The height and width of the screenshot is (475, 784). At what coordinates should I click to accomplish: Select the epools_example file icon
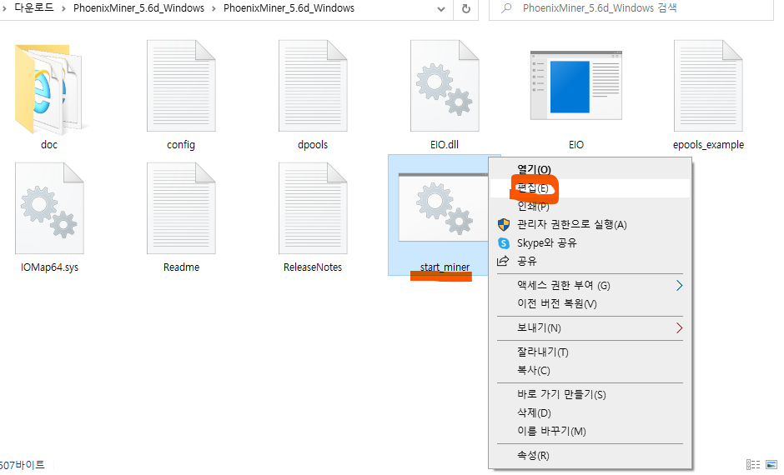click(x=708, y=86)
